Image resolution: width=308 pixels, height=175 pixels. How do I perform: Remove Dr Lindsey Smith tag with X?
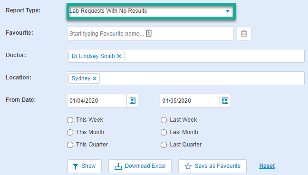[x=119, y=56]
